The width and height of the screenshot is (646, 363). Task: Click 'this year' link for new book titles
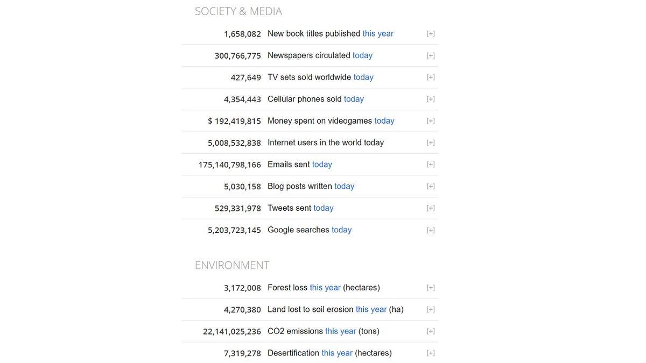pos(378,34)
